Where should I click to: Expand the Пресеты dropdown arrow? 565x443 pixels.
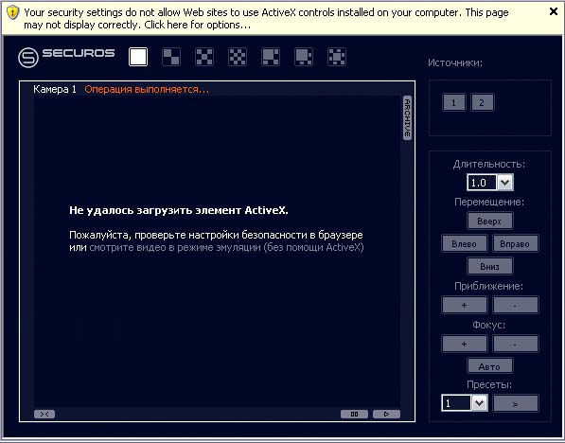click(x=479, y=402)
